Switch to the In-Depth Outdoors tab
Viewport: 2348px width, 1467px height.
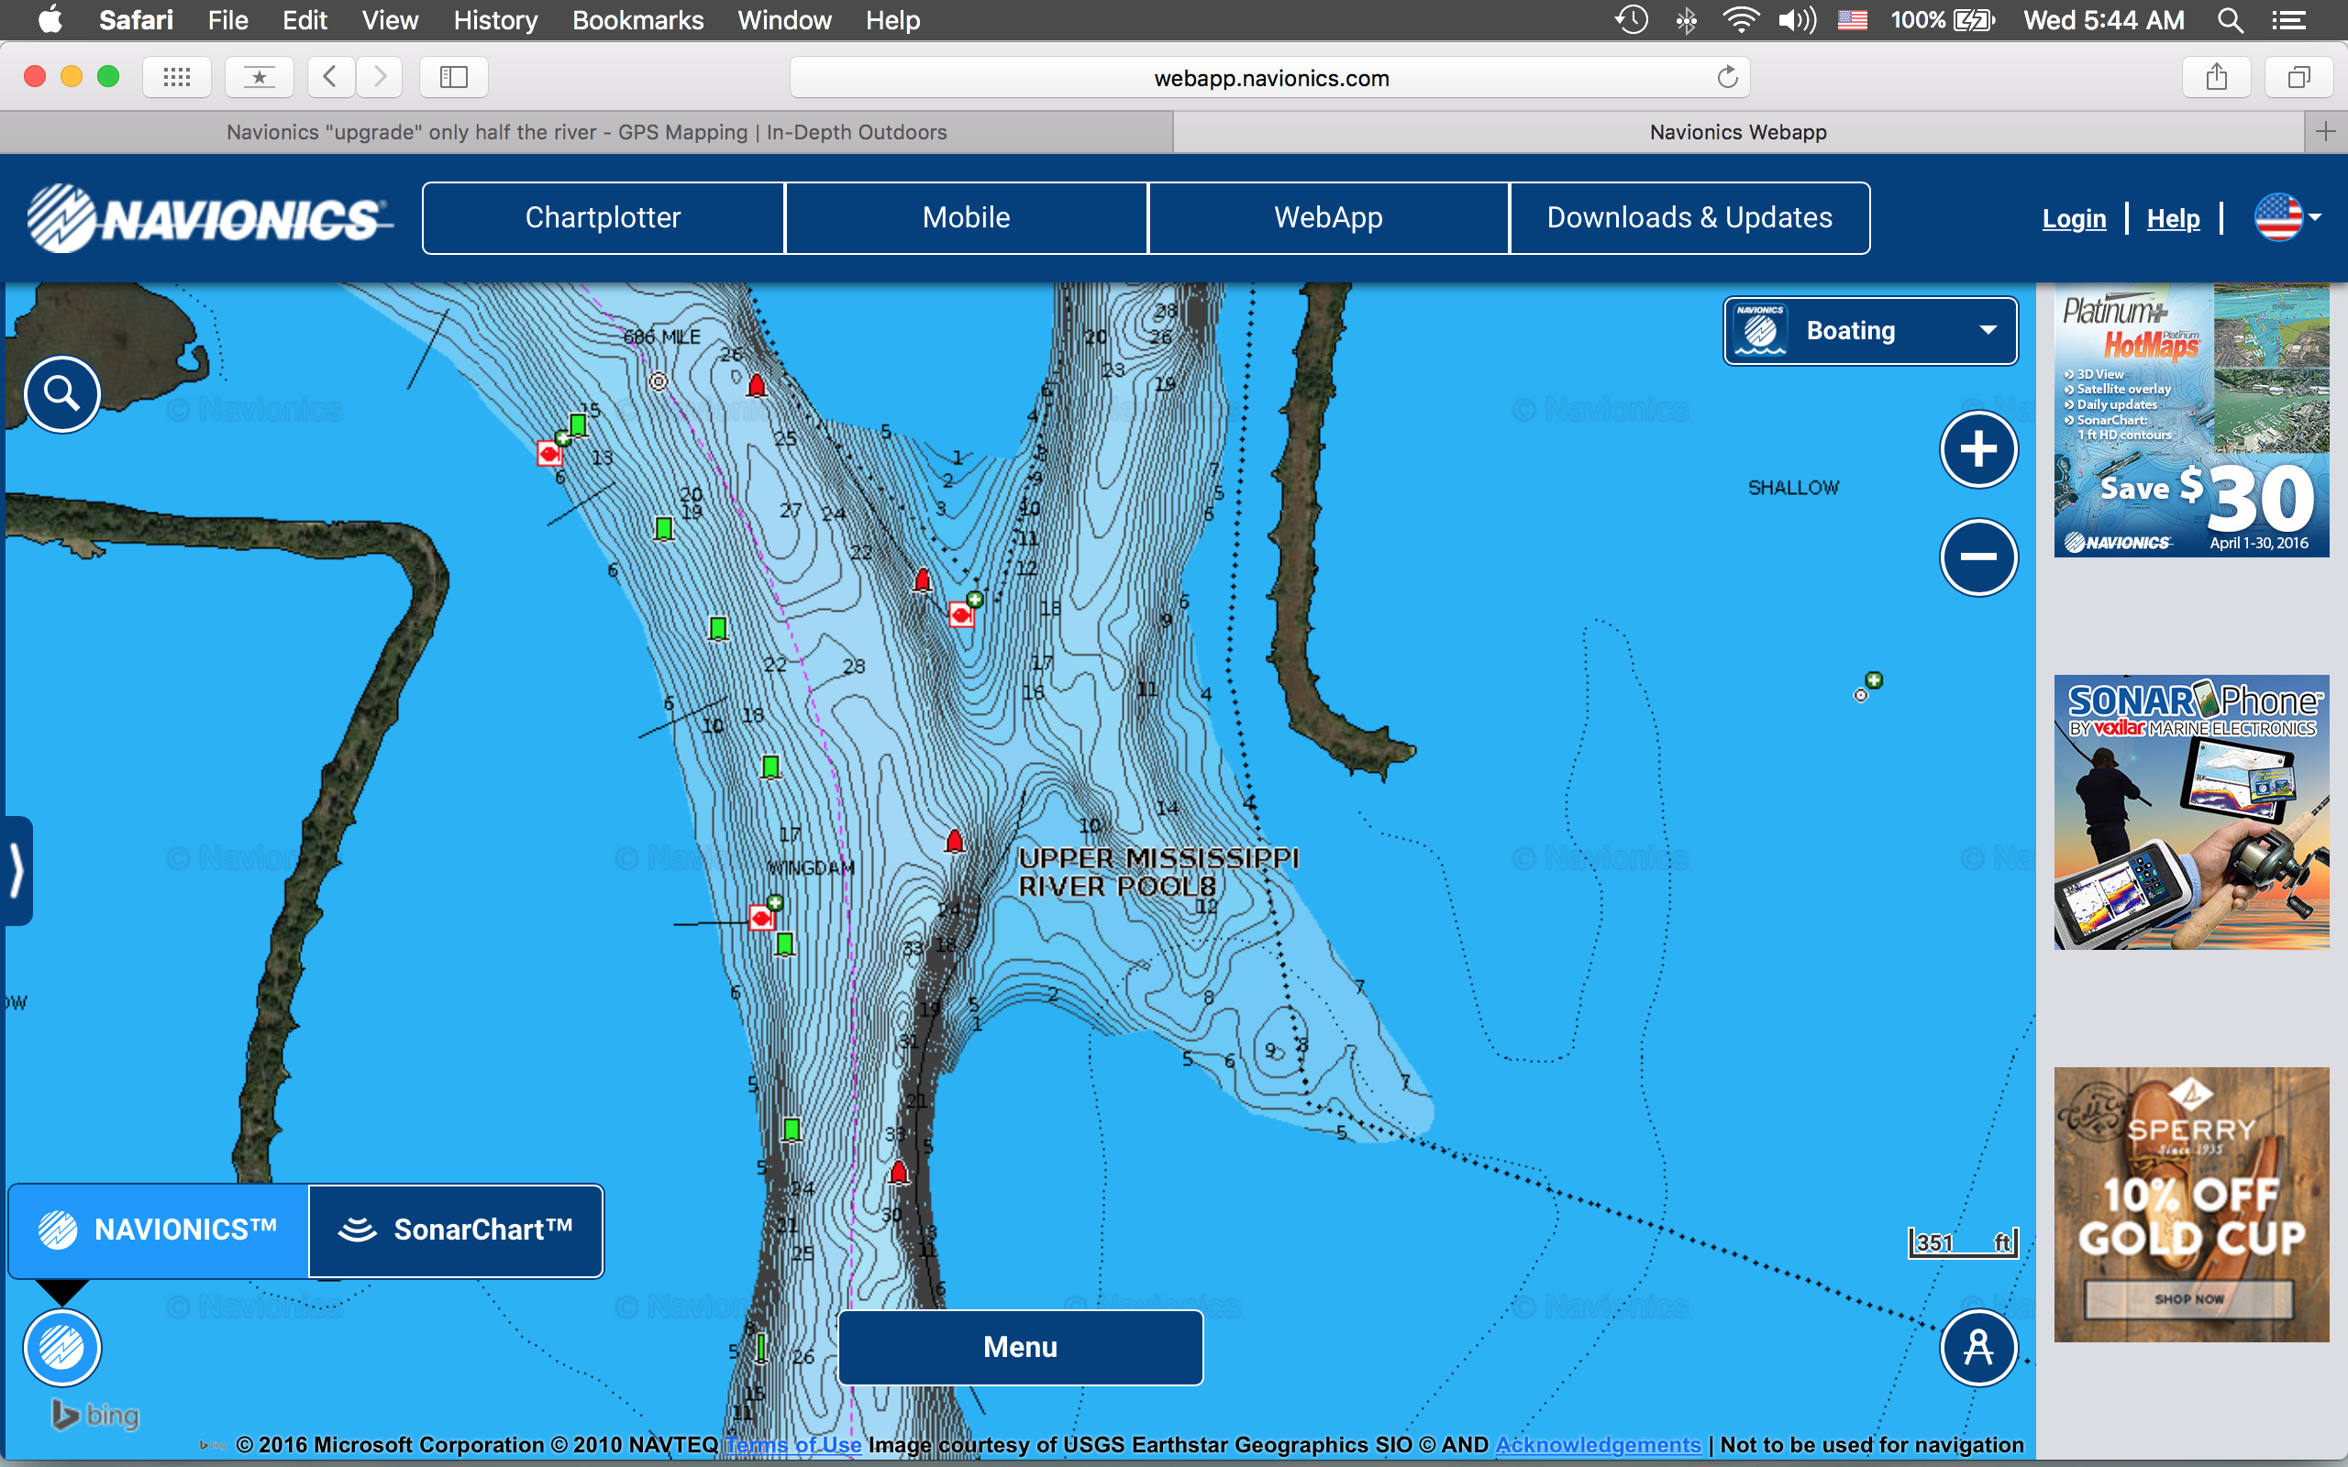(x=586, y=132)
